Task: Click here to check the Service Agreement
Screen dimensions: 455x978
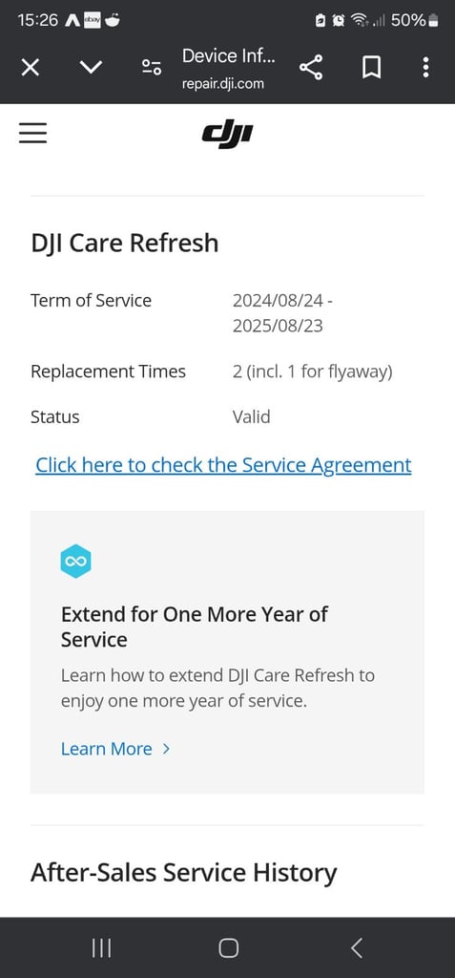Action: click(223, 465)
